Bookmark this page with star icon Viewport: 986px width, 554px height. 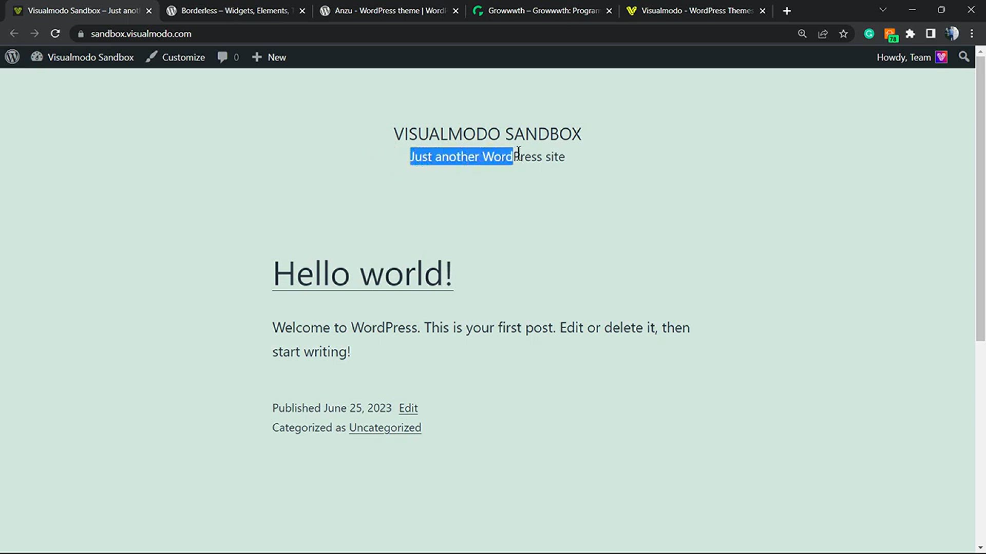pos(843,33)
